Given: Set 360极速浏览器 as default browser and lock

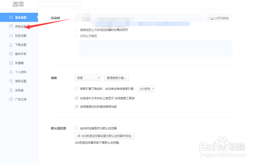Looking at the screenshot, I should pos(104,136).
